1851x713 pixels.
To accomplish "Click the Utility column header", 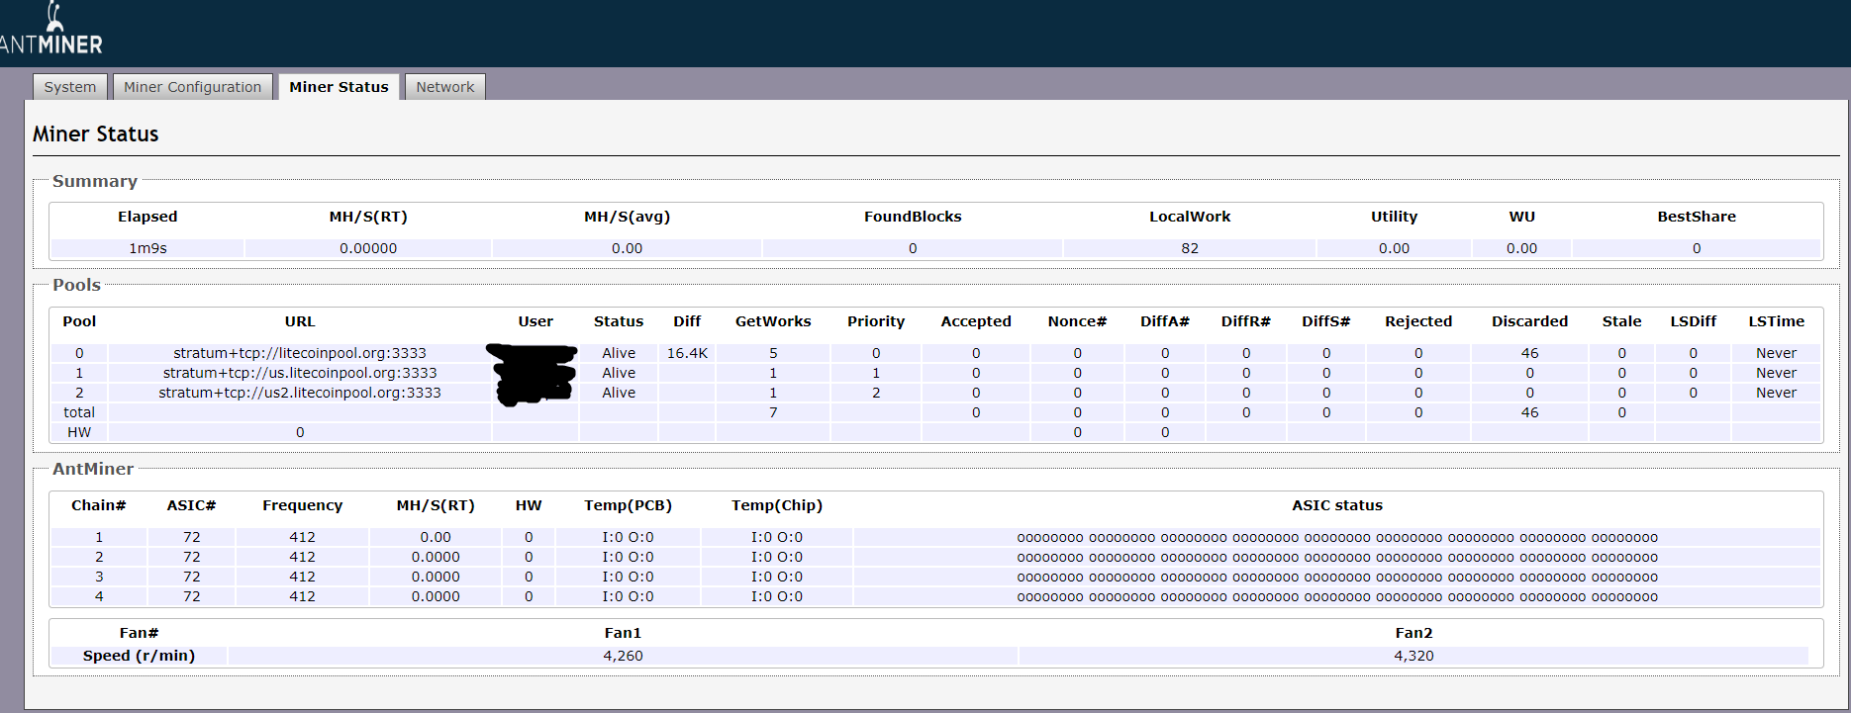I will 1394,217.
